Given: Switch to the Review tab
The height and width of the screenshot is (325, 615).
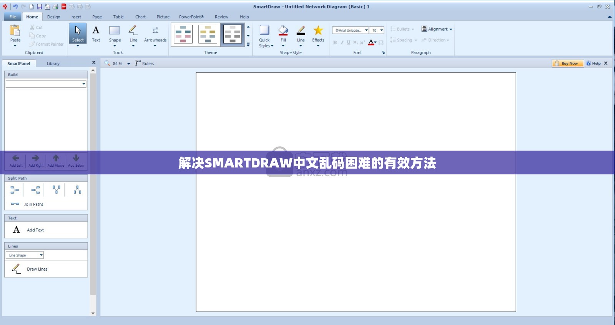Looking at the screenshot, I should click(x=221, y=17).
